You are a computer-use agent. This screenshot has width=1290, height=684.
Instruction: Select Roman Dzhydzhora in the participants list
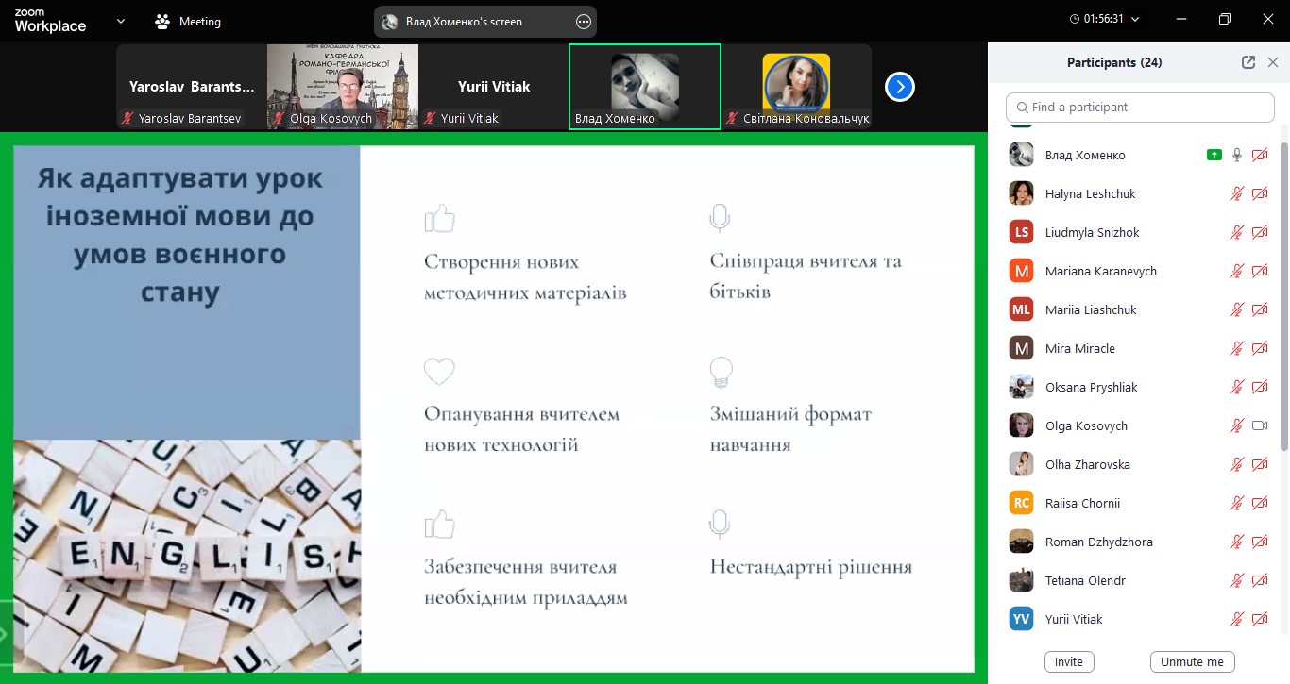1098,542
